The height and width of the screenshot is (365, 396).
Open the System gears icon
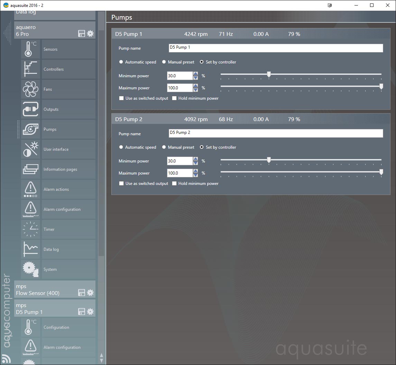(30, 269)
